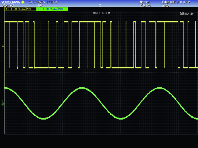Screen dimensions: 198x148
Task: Click channel 2 1.00 V/div scale value
Action: point(50,9)
